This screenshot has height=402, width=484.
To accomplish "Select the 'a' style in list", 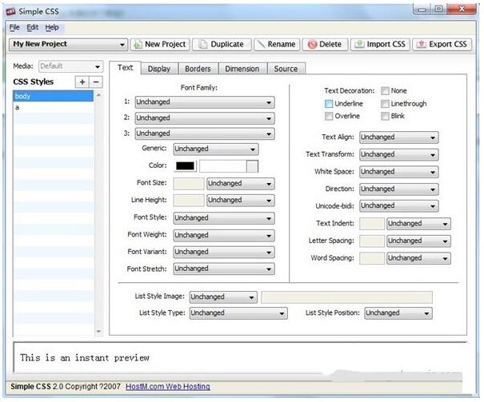I will pos(53,108).
